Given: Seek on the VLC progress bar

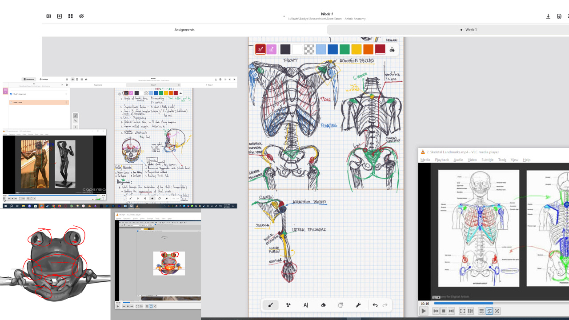Looking at the screenshot, I should [x=501, y=304].
